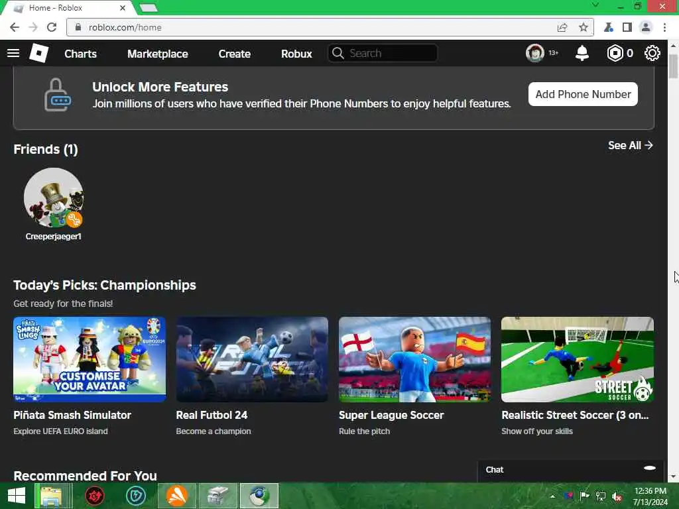Open the Super League Soccer title

[391, 415]
